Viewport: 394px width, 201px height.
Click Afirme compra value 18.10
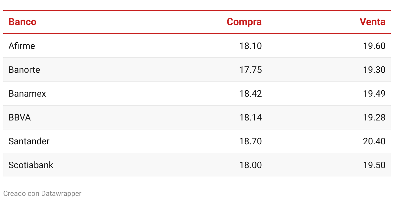pyautogui.click(x=251, y=46)
